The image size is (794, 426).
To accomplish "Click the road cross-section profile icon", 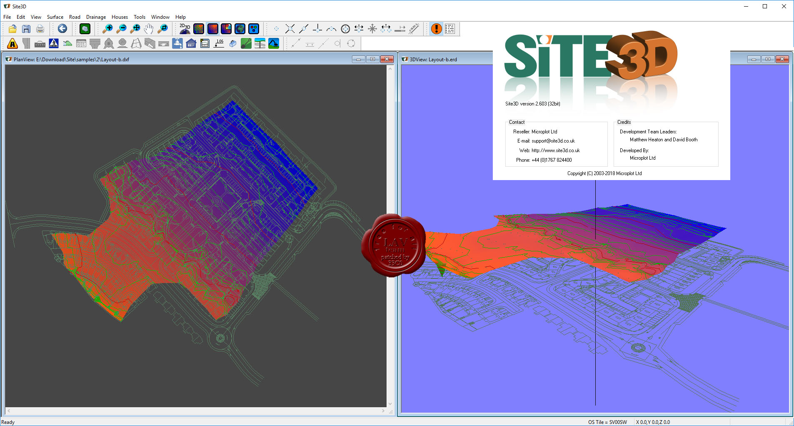I will 67,43.
